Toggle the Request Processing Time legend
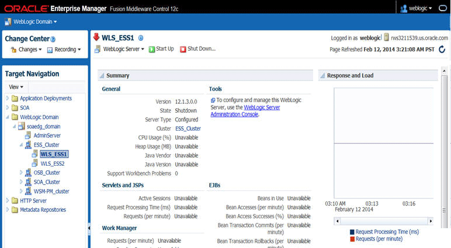This screenshot has height=248, width=451. pos(384,232)
